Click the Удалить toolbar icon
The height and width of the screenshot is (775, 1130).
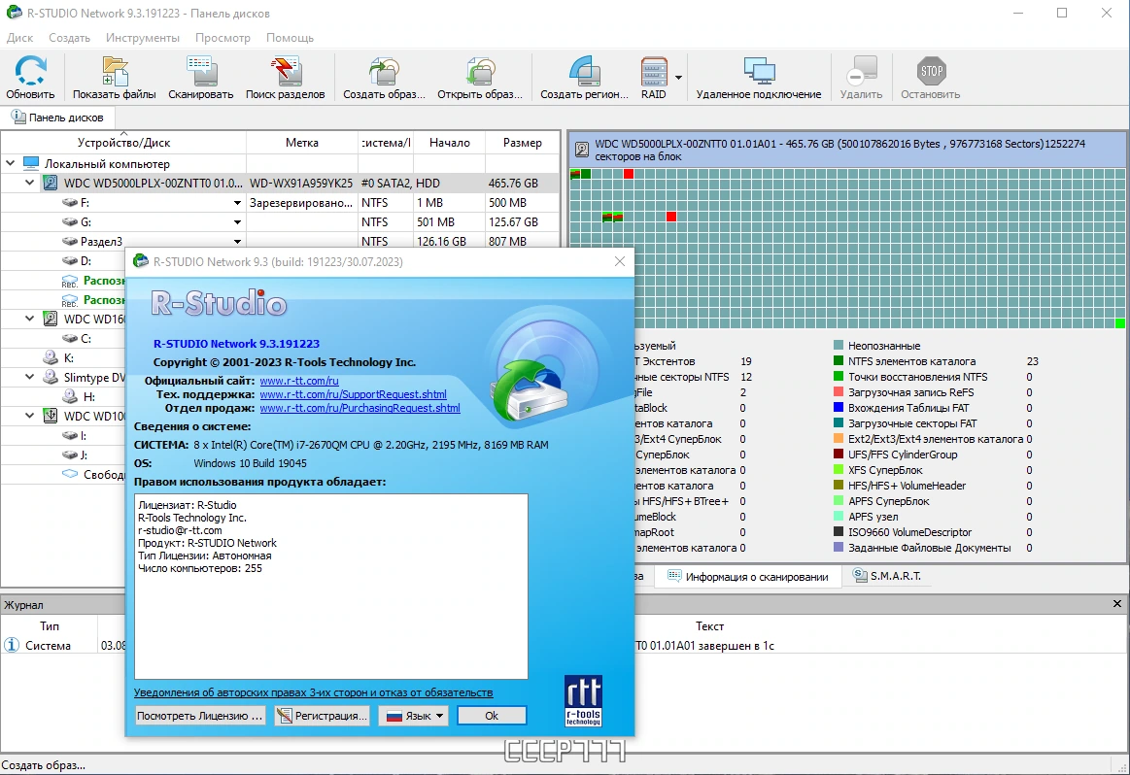tap(861, 71)
